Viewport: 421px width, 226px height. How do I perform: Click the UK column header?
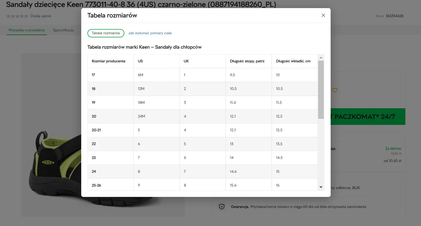tap(186, 61)
